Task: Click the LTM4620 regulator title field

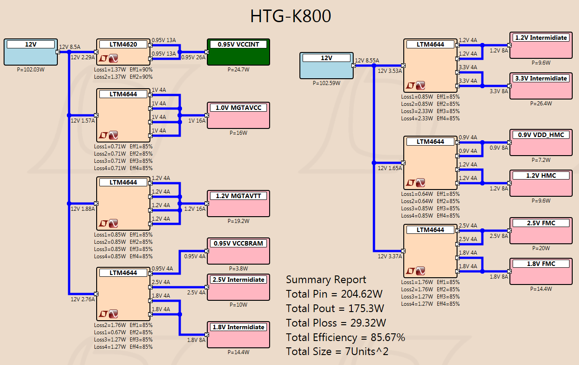Action: (x=123, y=44)
